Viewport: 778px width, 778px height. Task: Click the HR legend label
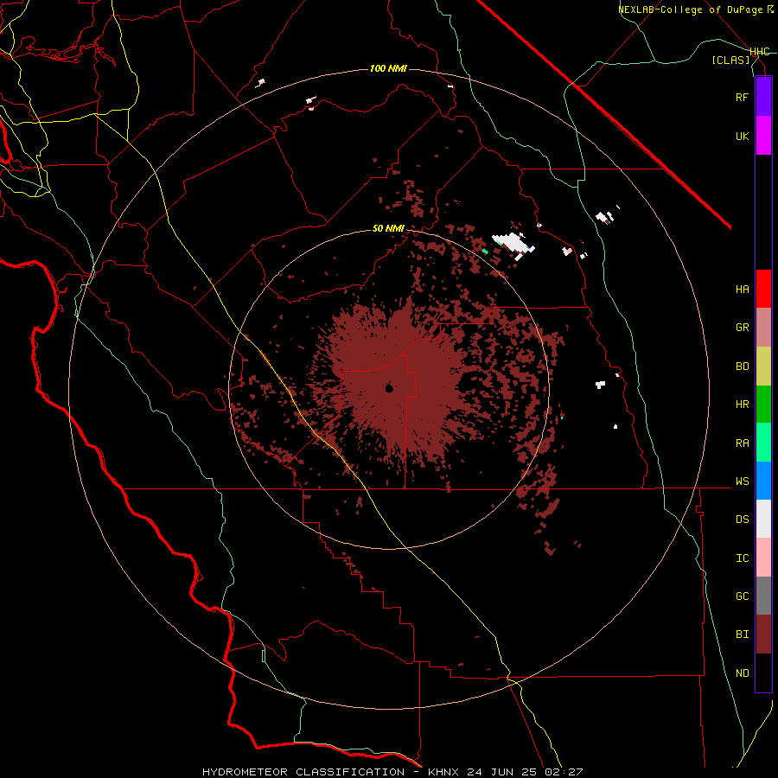pos(742,405)
